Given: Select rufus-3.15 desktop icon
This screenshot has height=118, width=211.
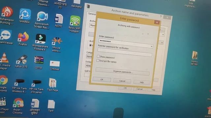Looking at the screenshot, I should pos(21,61).
